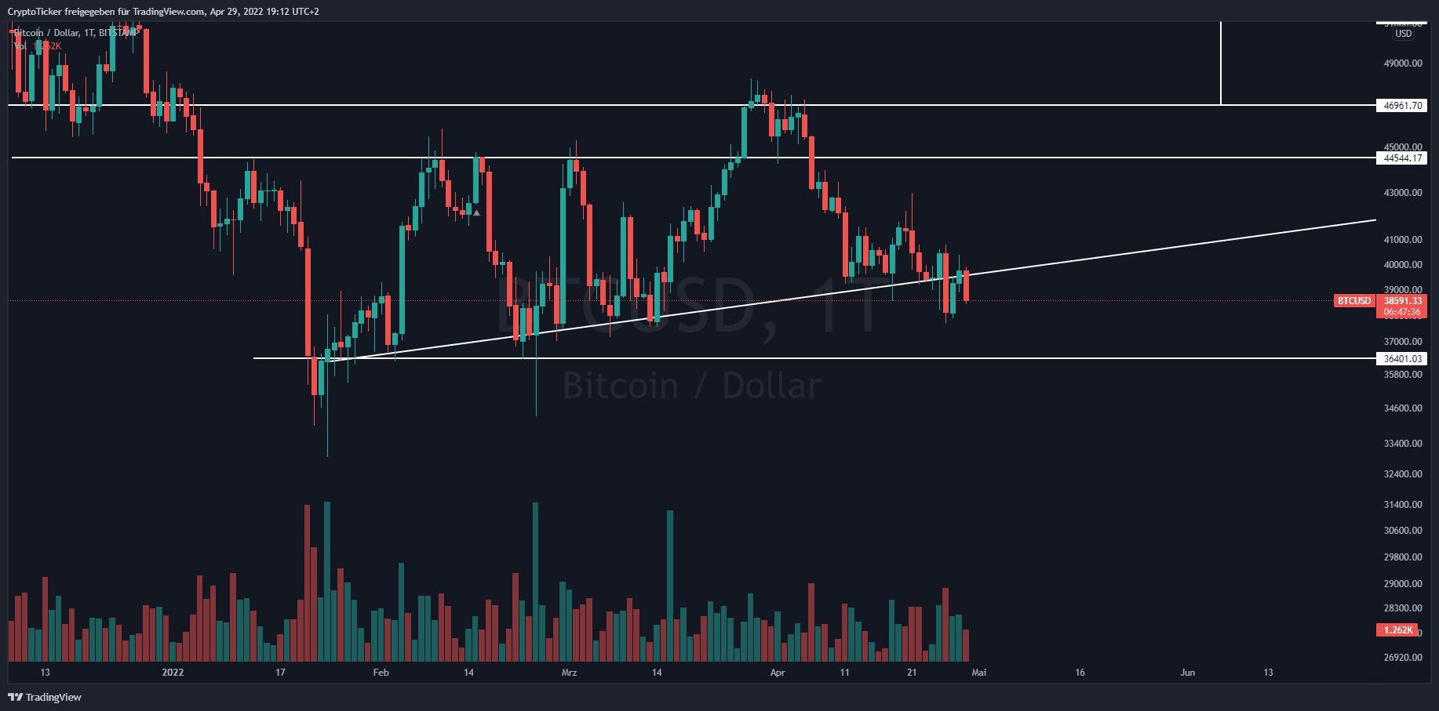Screen dimensions: 1439x711
Task: Click the Mrz marker on time axis
Action: tap(570, 673)
